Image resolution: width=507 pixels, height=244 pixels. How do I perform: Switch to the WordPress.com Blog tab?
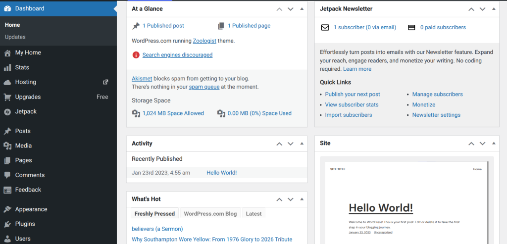[210, 214]
